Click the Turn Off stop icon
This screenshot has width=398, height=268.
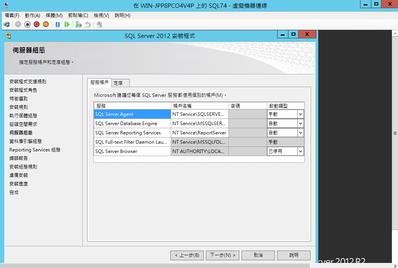(27, 25)
